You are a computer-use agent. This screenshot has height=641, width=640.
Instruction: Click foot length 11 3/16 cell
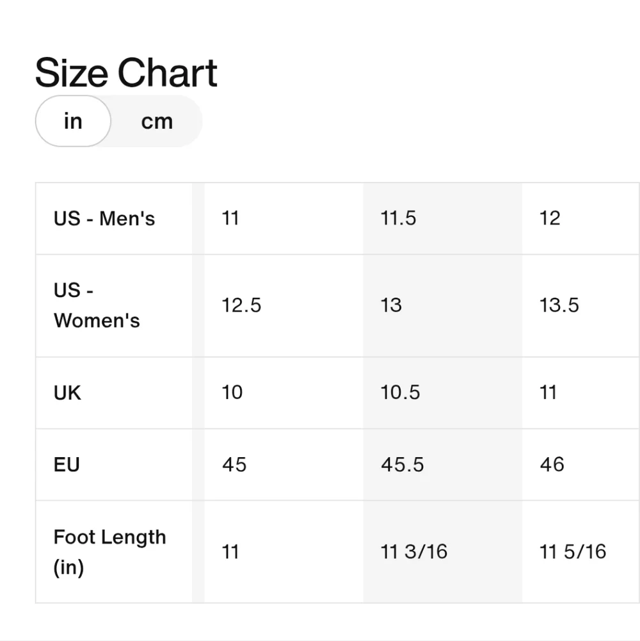[x=443, y=551]
